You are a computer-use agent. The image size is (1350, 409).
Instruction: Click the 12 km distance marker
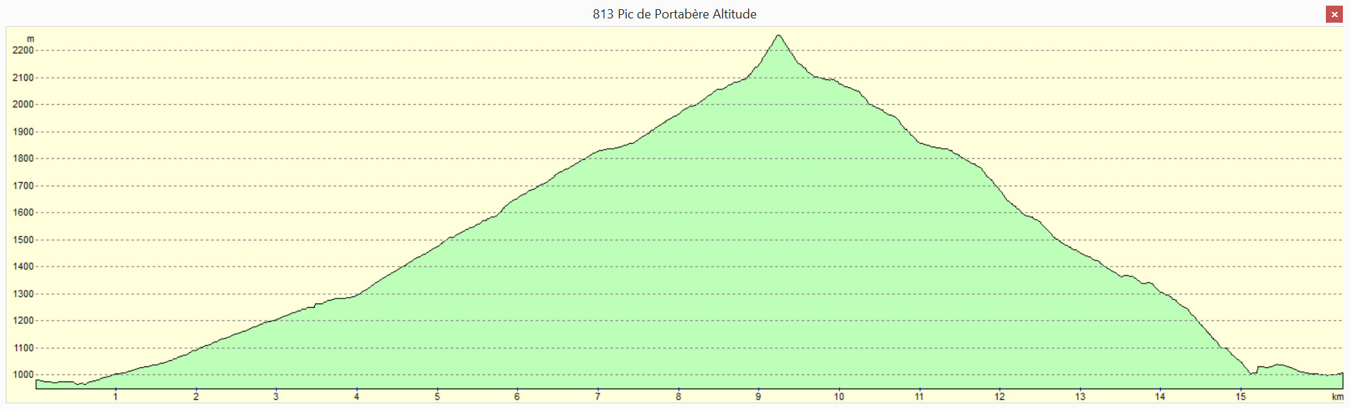[1000, 397]
